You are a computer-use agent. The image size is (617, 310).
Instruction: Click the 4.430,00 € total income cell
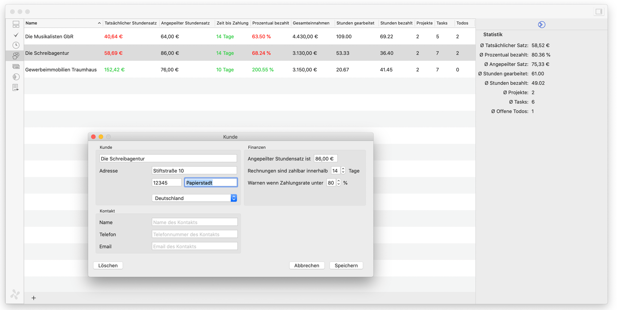coord(305,36)
